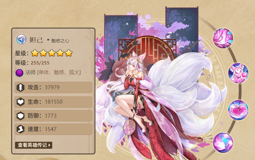
Task: Click the first star of 星级 rating
Action: [35, 53]
